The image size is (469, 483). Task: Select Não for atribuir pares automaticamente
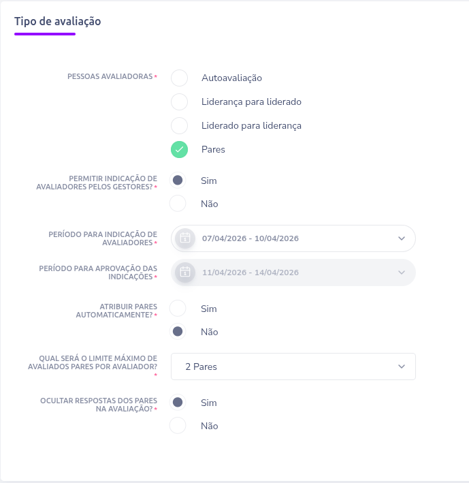tap(178, 332)
